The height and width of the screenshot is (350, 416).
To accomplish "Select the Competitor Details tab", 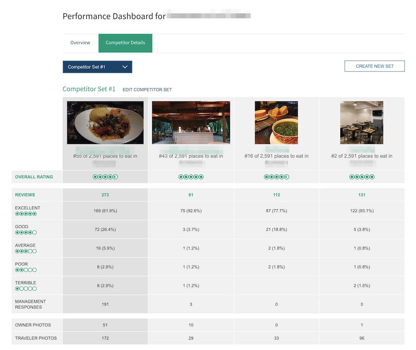I will (x=125, y=43).
